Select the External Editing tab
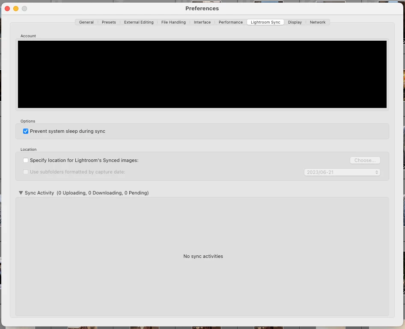Viewport: 405px width, 329px height. pyautogui.click(x=139, y=22)
